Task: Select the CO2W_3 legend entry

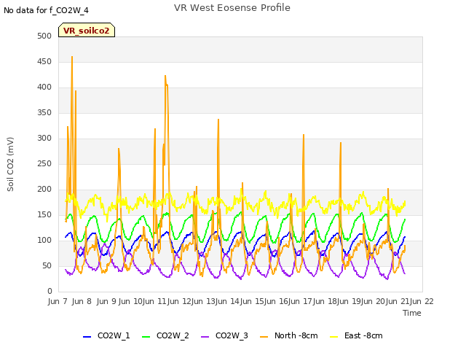Action: point(224,335)
